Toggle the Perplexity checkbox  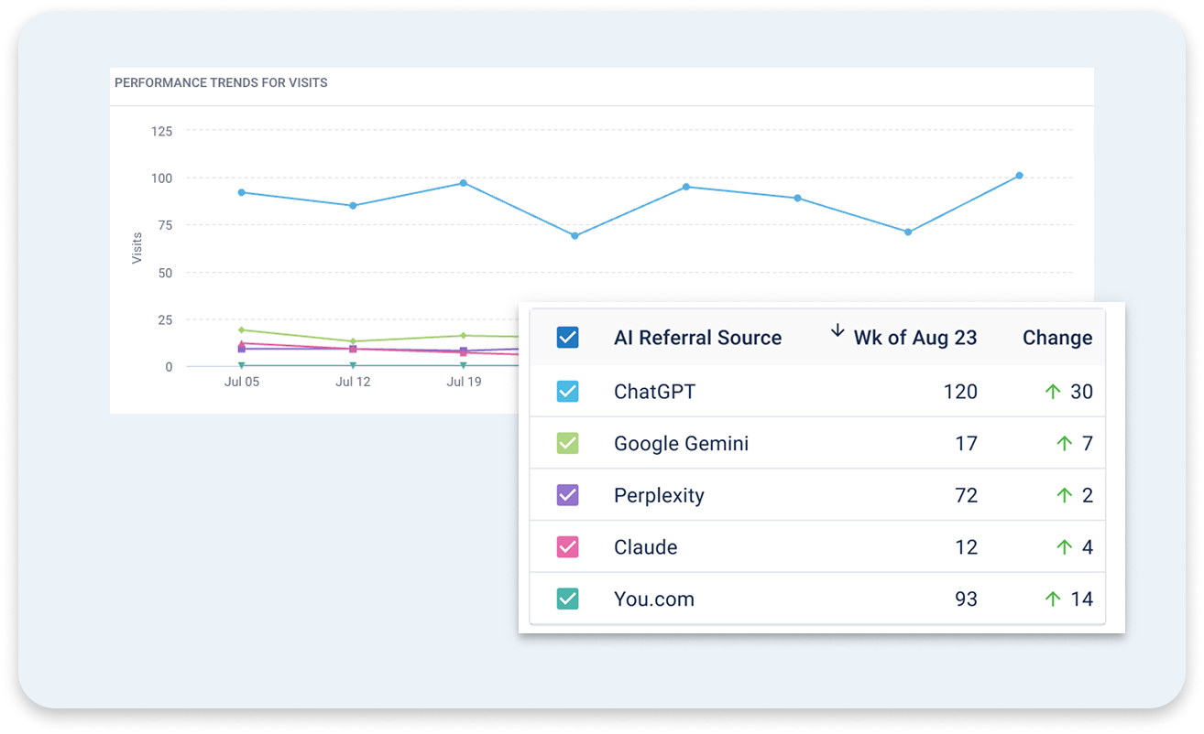pos(568,495)
